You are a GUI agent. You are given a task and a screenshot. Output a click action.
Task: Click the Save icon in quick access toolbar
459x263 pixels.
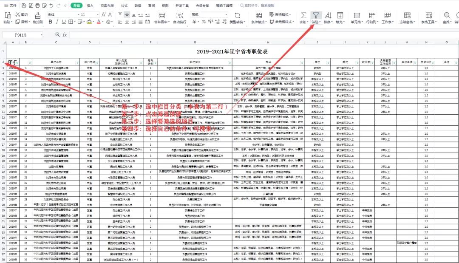coord(24,6)
